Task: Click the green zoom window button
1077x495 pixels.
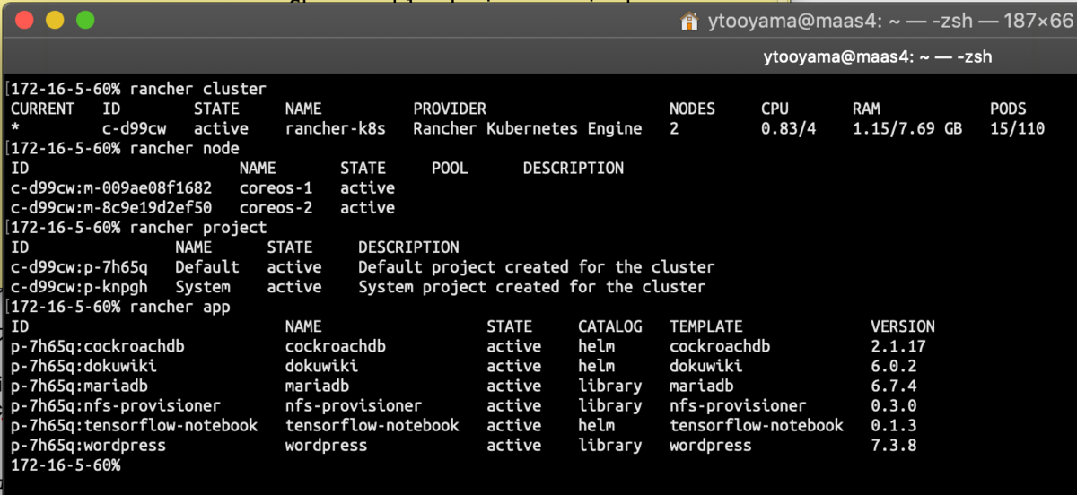Action: (x=85, y=20)
